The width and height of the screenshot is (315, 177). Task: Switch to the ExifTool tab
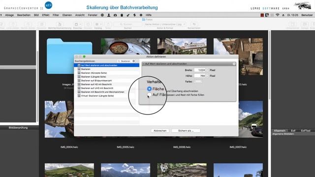306,131
